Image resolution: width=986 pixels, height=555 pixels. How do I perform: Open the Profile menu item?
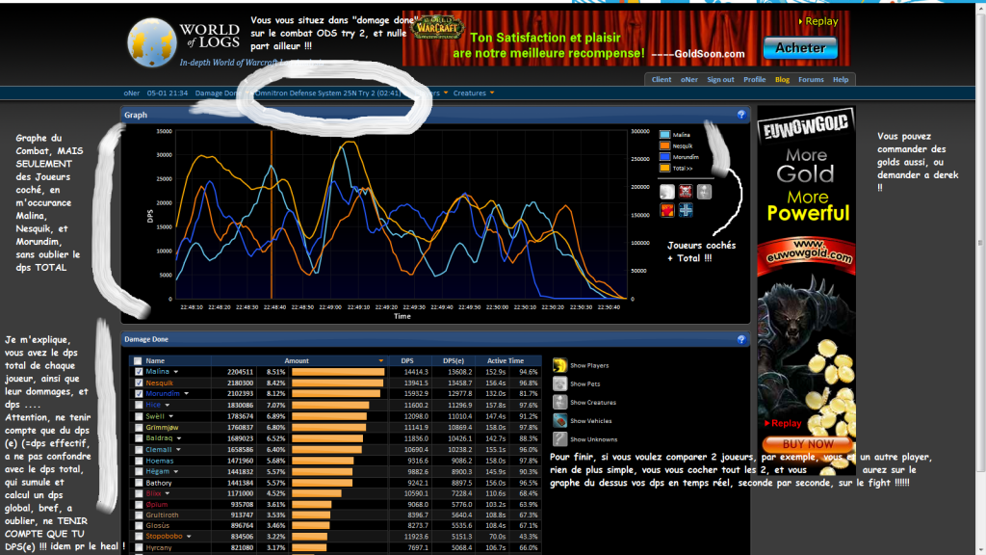(x=754, y=79)
